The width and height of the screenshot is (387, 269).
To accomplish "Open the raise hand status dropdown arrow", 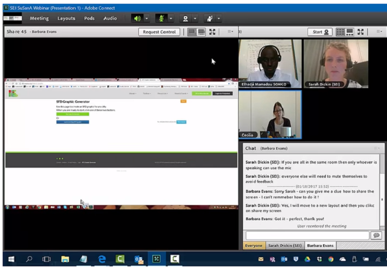I will 219,18.
